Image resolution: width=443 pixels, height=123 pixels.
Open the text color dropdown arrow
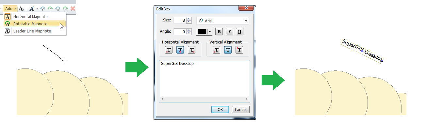[x=210, y=32]
